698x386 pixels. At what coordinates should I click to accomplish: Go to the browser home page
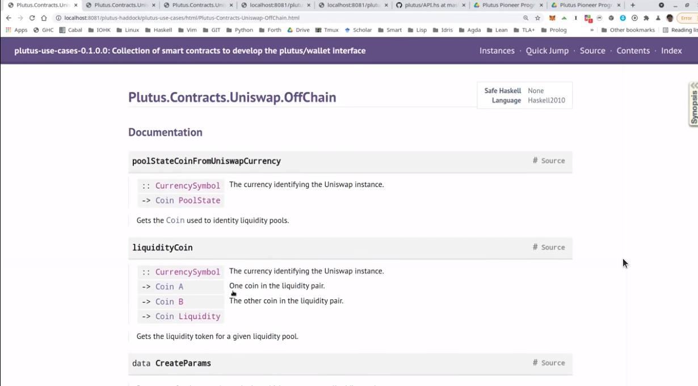[x=44, y=18]
